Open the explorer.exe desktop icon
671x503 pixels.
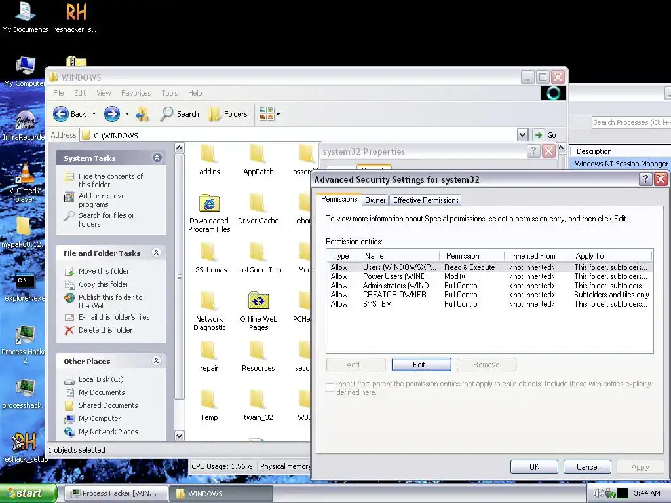[x=24, y=286]
